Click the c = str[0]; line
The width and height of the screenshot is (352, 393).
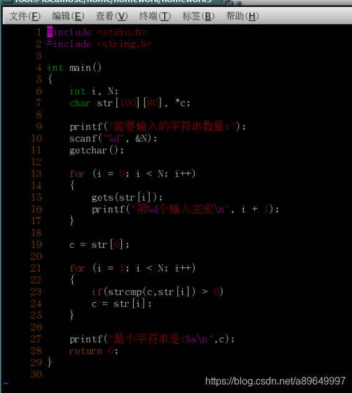point(100,245)
